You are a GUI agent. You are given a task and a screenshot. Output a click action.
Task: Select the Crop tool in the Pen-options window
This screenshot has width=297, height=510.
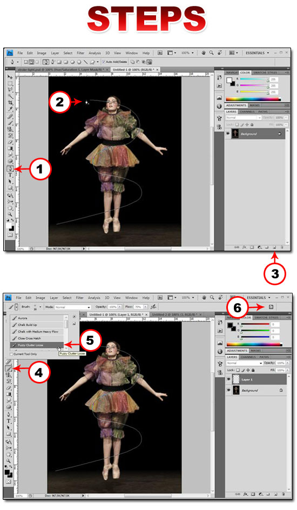point(10,103)
